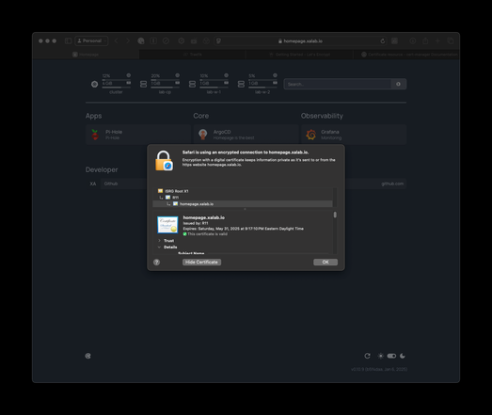Viewport: 492px width, 415px height.
Task: Select homepage.xalab.io row in certificate chain
Action: point(243,203)
